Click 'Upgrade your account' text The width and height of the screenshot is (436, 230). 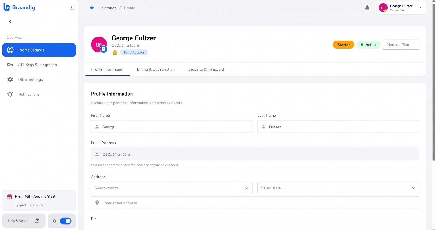click(31, 205)
